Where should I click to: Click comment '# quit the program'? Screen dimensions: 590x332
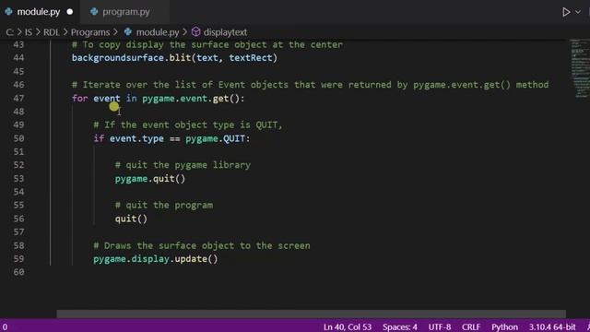click(x=164, y=205)
